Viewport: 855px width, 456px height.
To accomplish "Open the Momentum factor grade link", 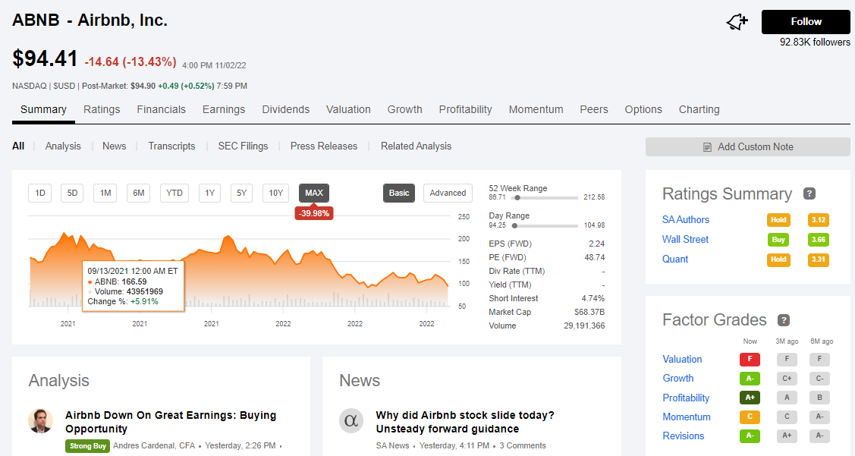I will click(x=687, y=417).
